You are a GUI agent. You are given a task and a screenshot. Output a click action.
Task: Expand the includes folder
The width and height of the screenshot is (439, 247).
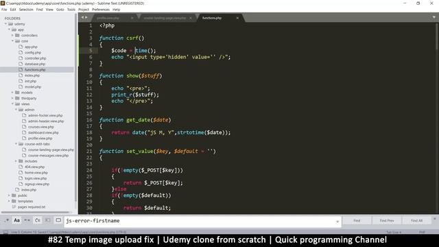pyautogui.click(x=16, y=161)
